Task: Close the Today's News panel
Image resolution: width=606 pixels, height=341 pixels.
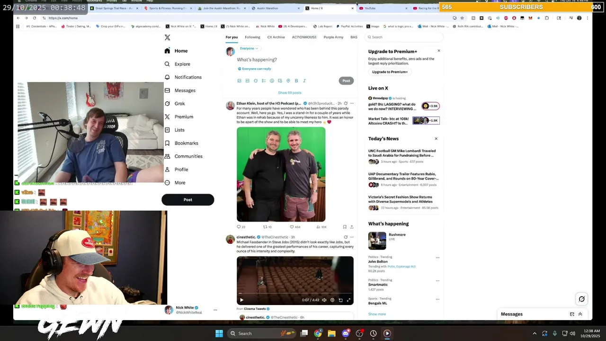Action: [x=436, y=139]
